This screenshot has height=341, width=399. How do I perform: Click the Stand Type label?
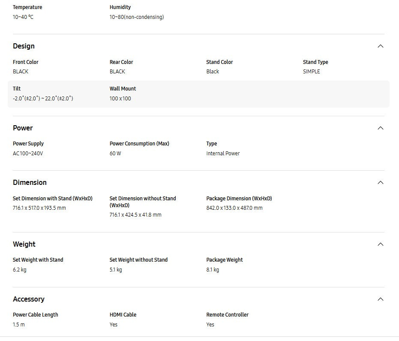315,62
